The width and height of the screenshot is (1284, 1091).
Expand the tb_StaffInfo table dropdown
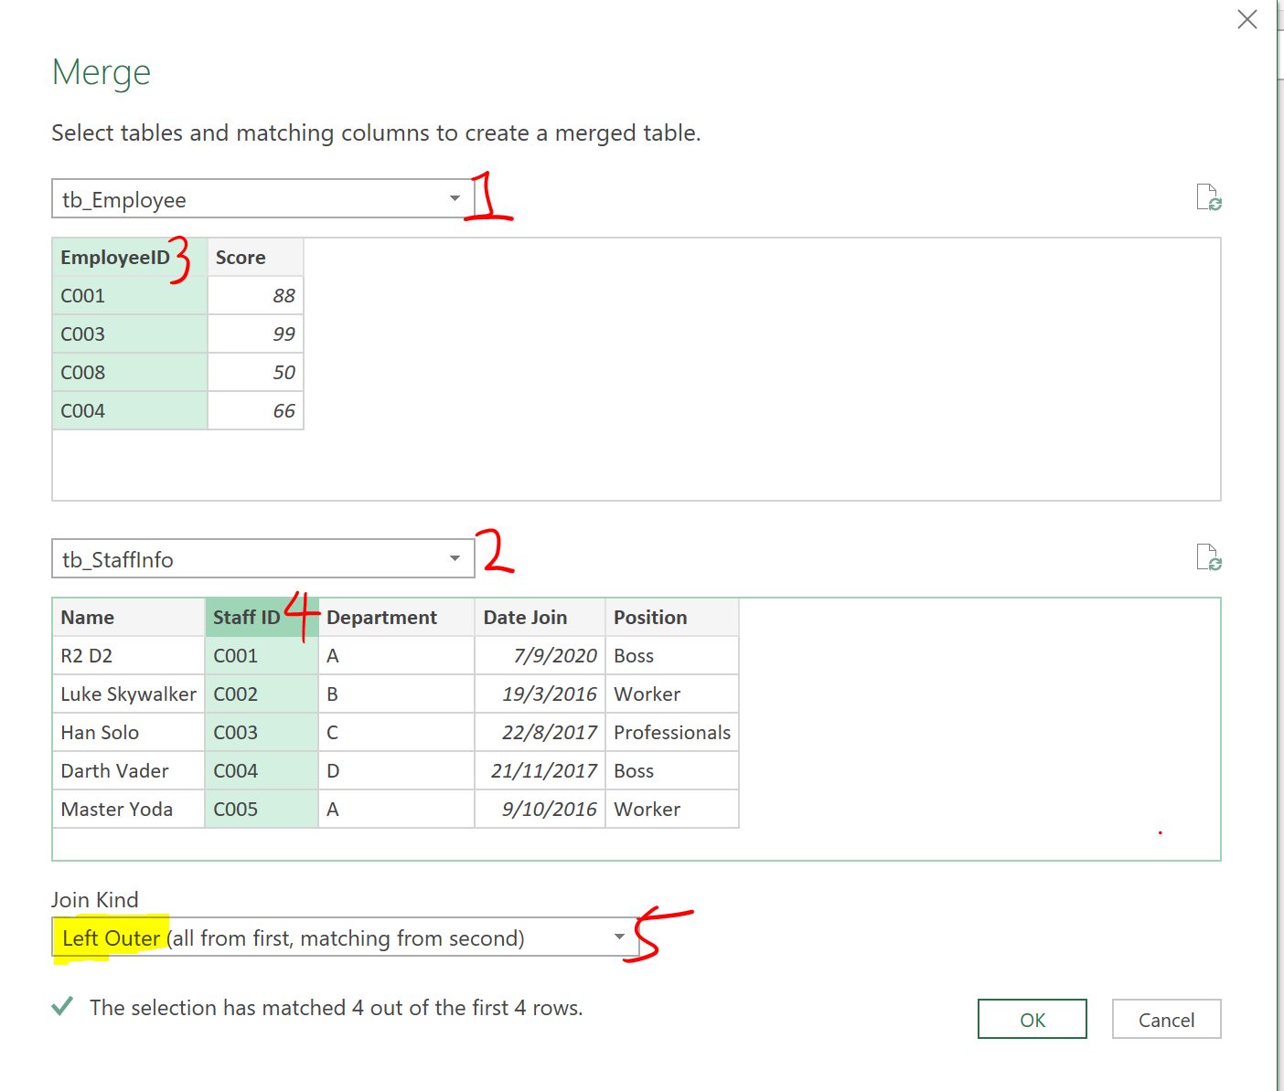[455, 559]
